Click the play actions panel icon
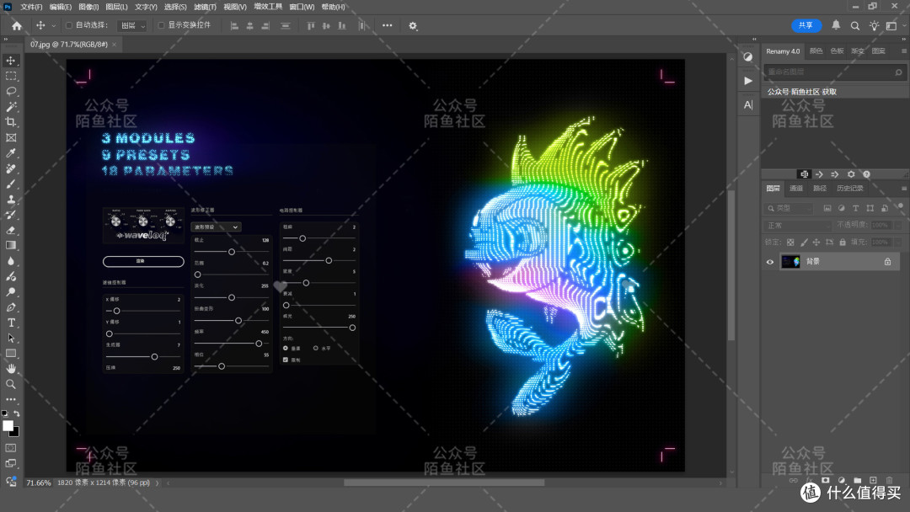Screen dimensions: 910x512 (x=748, y=81)
